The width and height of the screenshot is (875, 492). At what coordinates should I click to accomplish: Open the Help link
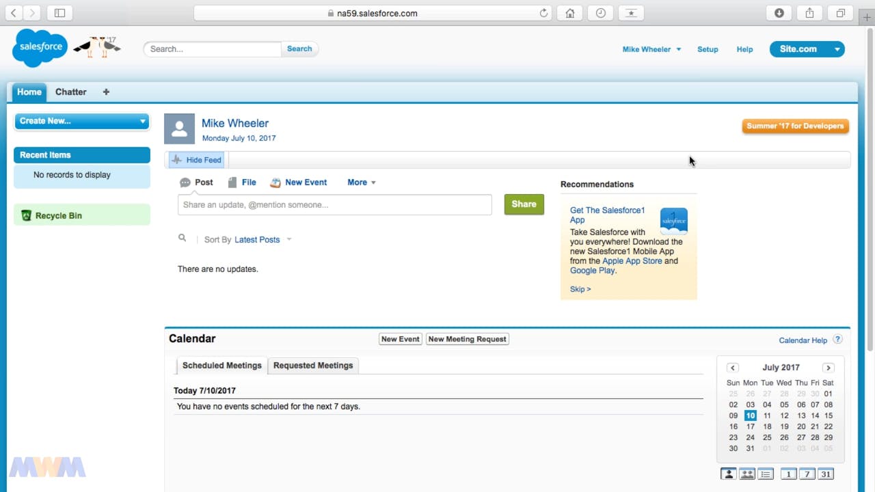coord(744,49)
